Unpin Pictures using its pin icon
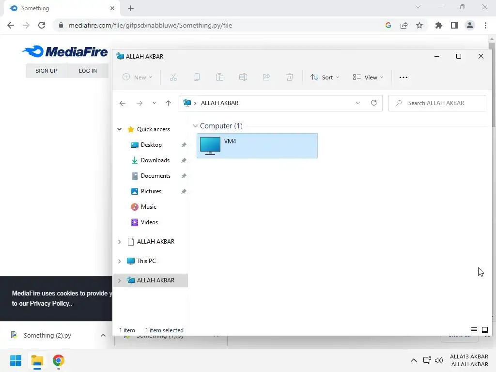This screenshot has height=372, width=496. click(x=184, y=191)
